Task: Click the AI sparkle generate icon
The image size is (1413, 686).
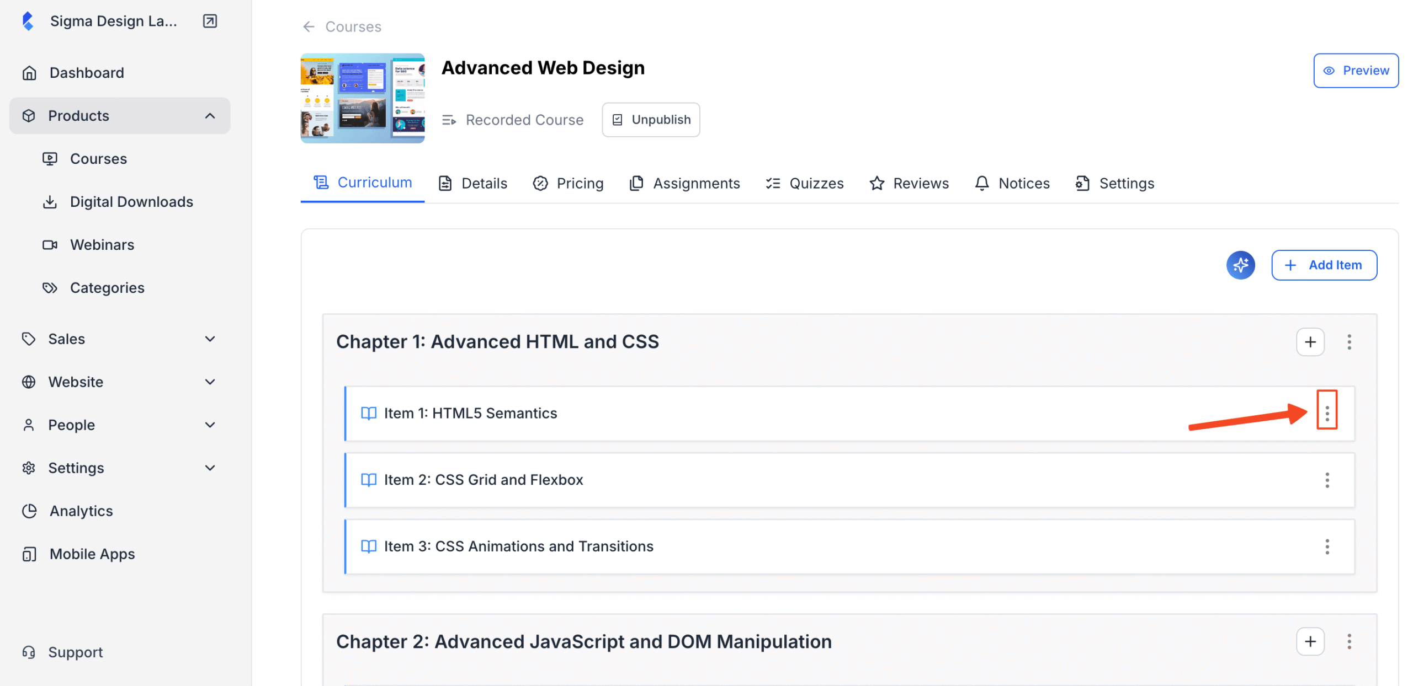Action: 1240,265
